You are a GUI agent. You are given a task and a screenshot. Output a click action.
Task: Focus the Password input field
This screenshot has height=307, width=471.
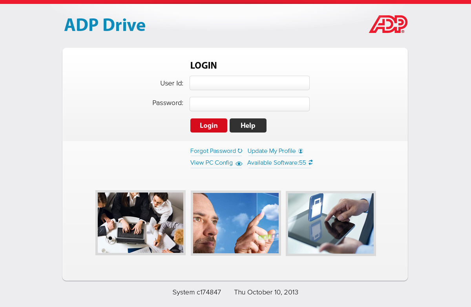[250, 104]
